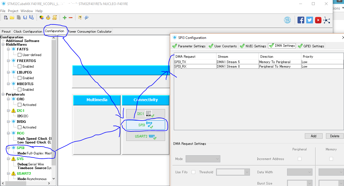Screen dimensions: 344x186
Task: Click the question mark Help icon
Action: tap(80, 17)
